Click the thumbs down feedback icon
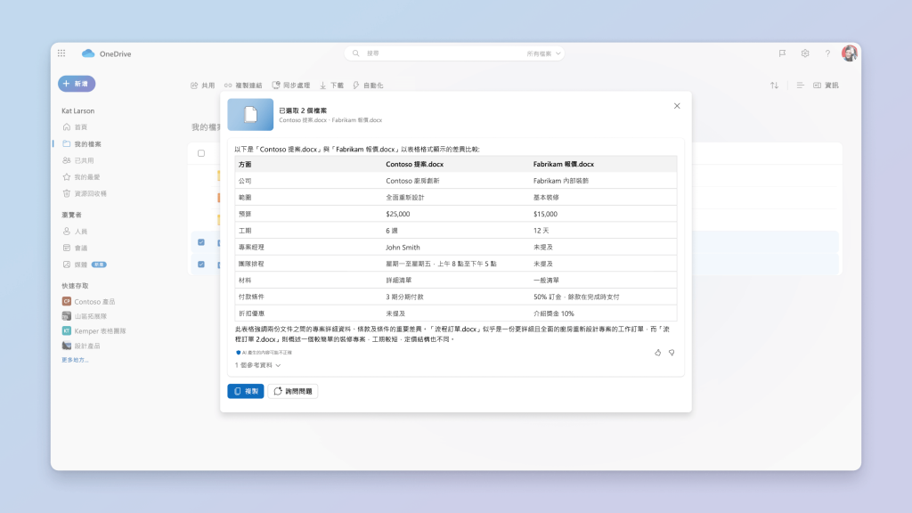The height and width of the screenshot is (513, 912). click(x=672, y=353)
